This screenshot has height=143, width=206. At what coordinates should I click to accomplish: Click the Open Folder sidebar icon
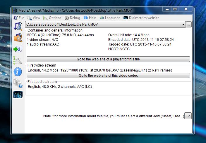[x=18, y=38]
